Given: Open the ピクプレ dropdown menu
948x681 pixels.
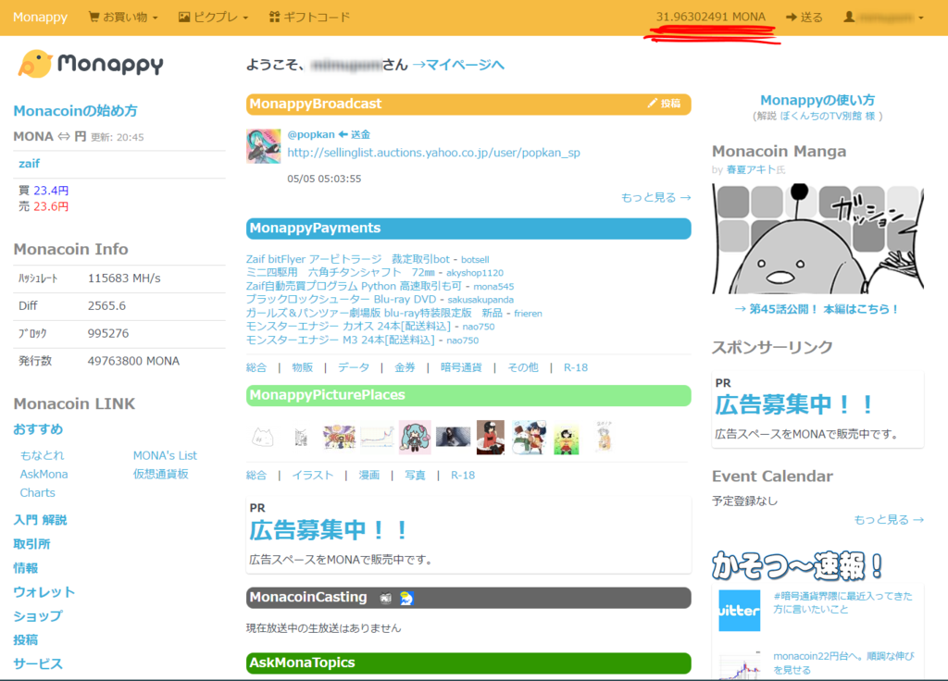Looking at the screenshot, I should click(x=214, y=17).
